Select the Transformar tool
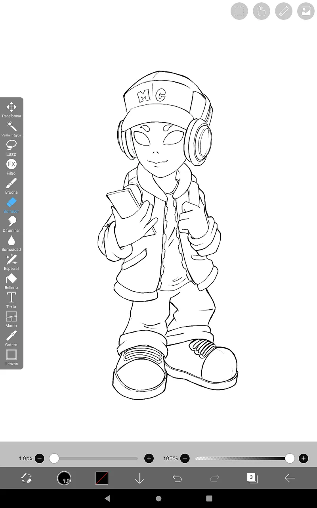Screen dimensions: 317x508 [x=11, y=110]
